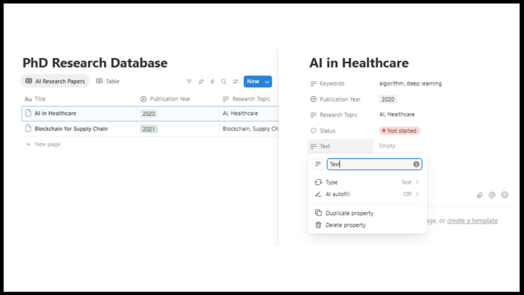Click the info icon inside name field
The width and height of the screenshot is (524, 295).
[416, 164]
